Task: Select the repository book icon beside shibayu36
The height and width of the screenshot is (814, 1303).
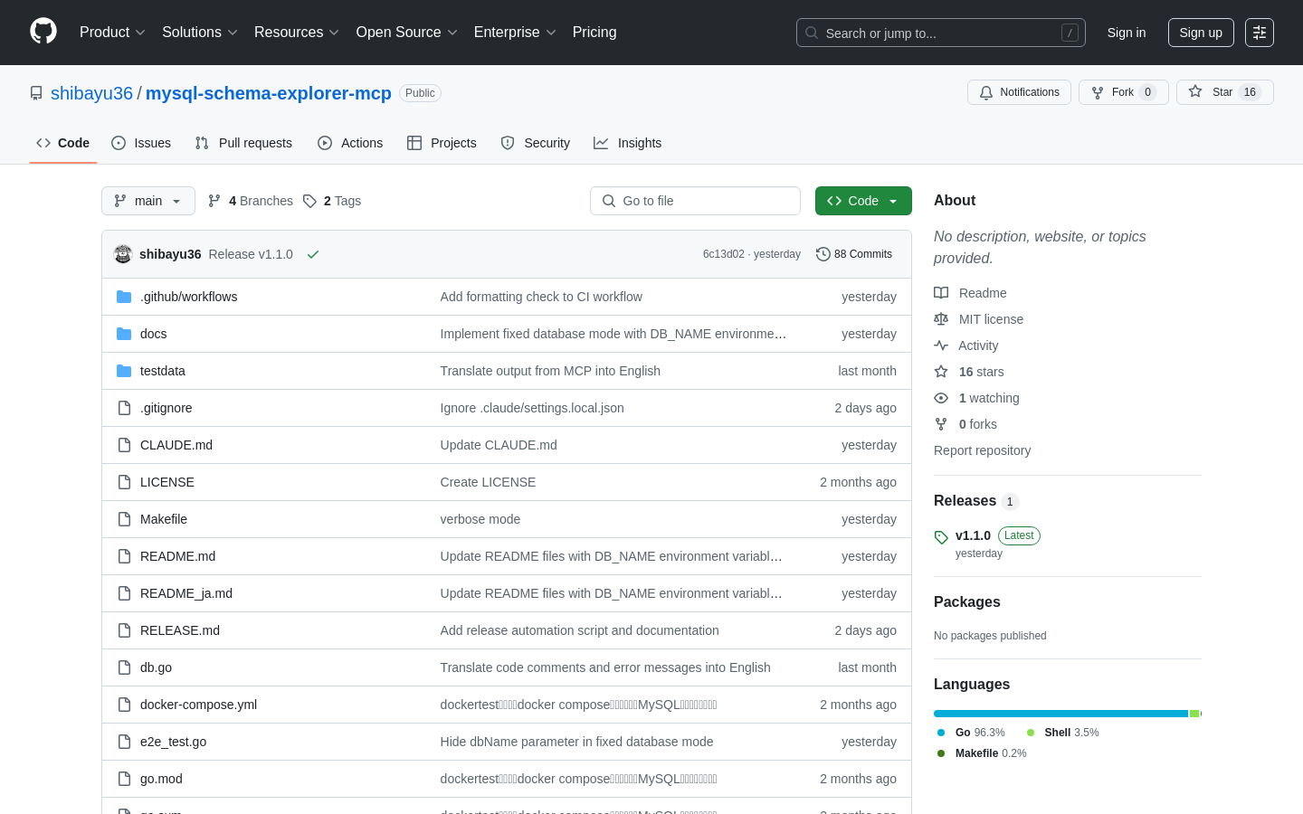Action: 36,93
